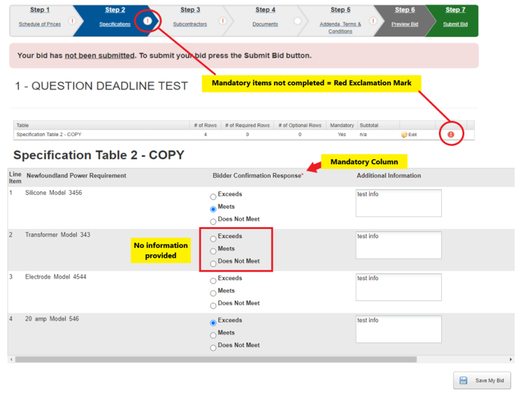Click the Save My Bid button
The height and width of the screenshot is (395, 522).
[x=482, y=380]
